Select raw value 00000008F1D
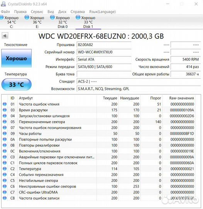Viewport: 203px width, 209px height. pos(182,134)
